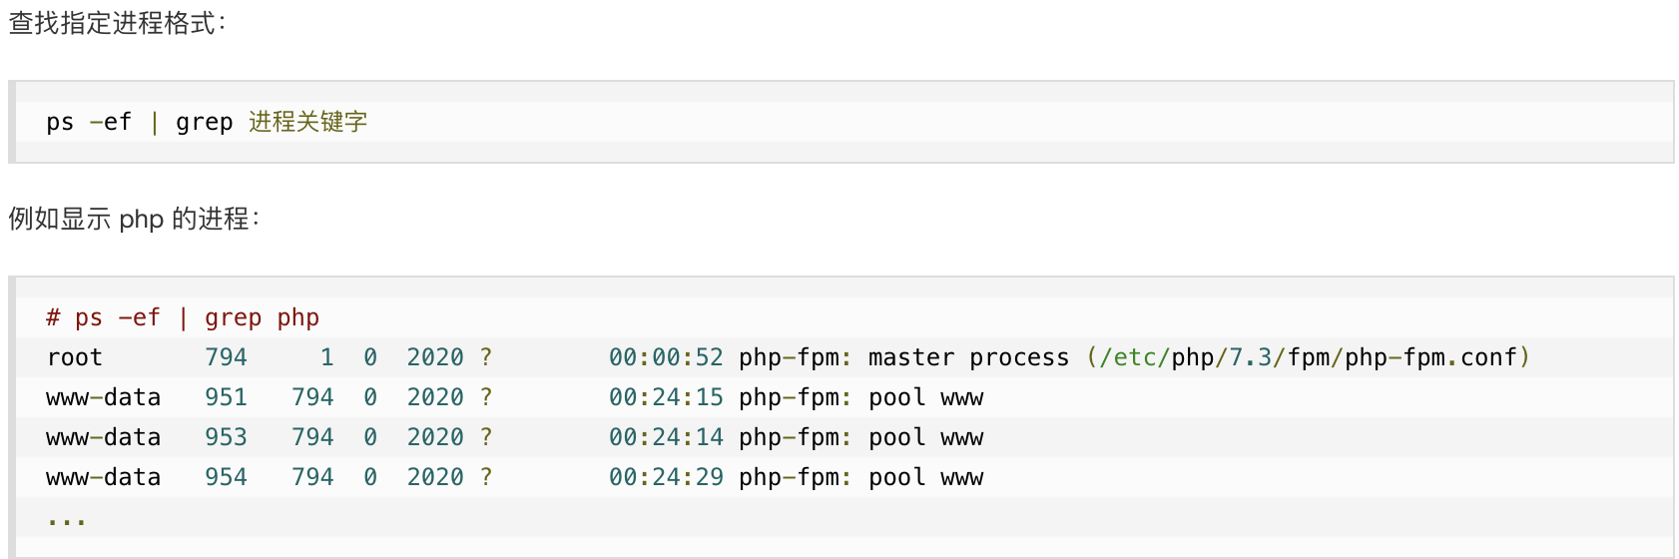Image resolution: width=1679 pixels, height=559 pixels.
Task: Click PID 953 in the process list
Action: click(226, 437)
